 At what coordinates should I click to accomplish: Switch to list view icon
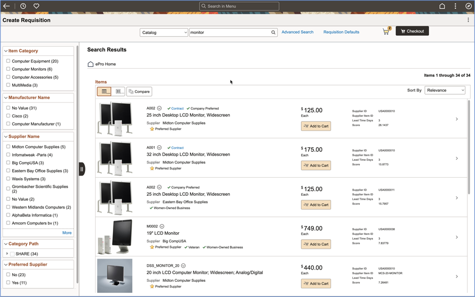coord(104,92)
